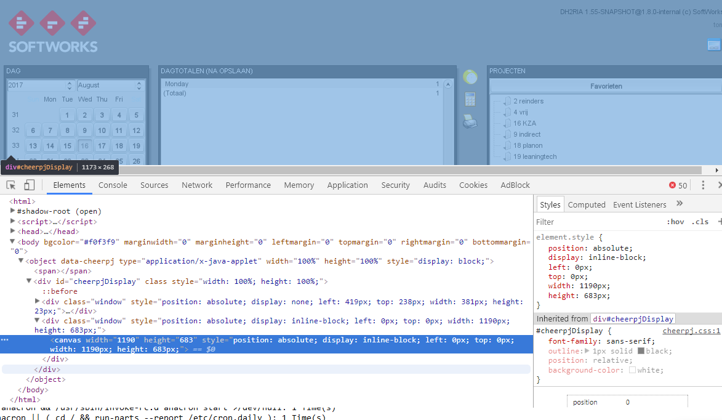Click the document icon for 19 leaningtech
Screen dimensions: 722x420
pos(507,156)
